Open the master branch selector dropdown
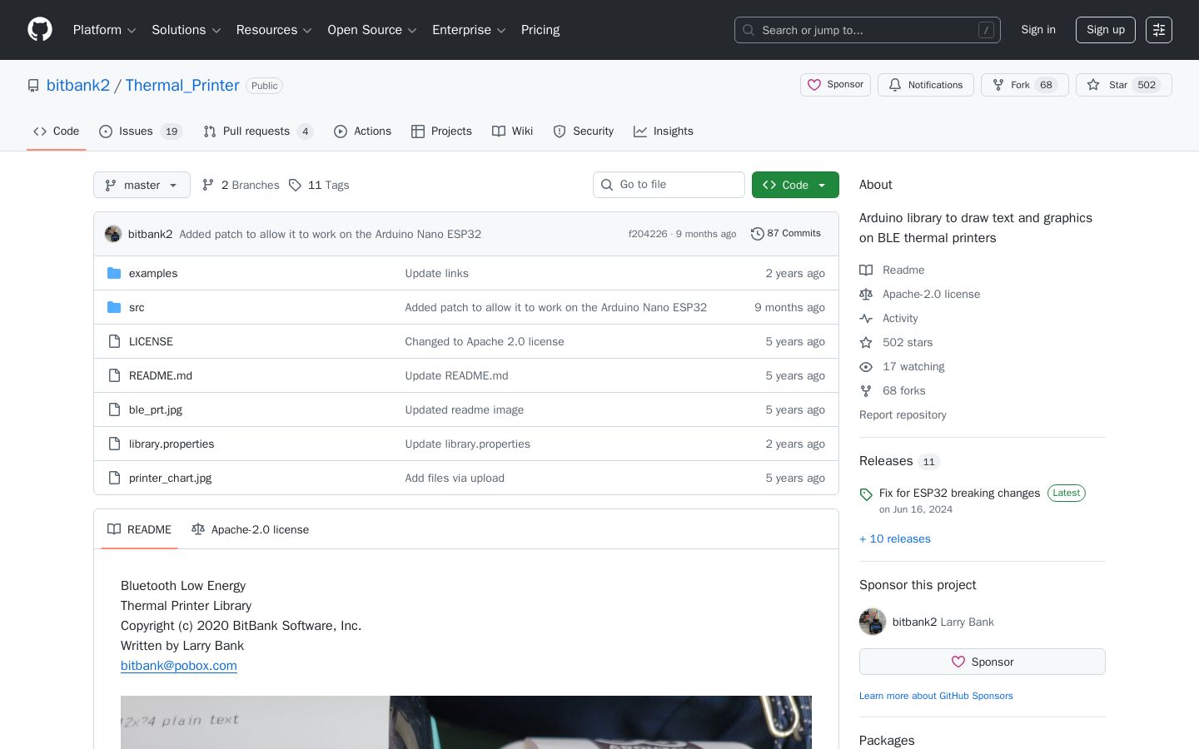The width and height of the screenshot is (1199, 749). (x=142, y=185)
